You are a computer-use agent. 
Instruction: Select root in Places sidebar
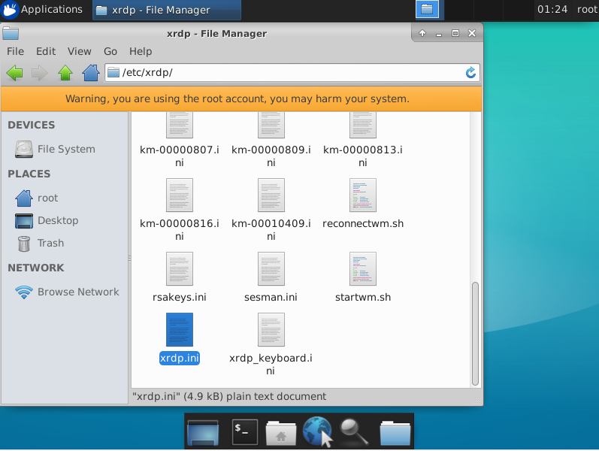point(37,198)
